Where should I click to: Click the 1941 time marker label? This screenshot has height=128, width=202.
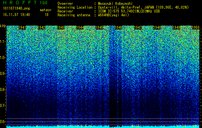[x=22, y=28]
